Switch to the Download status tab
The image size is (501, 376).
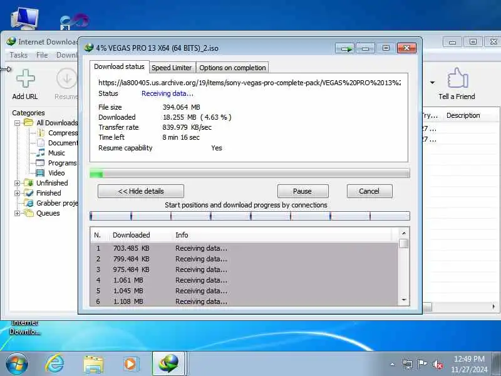click(119, 66)
